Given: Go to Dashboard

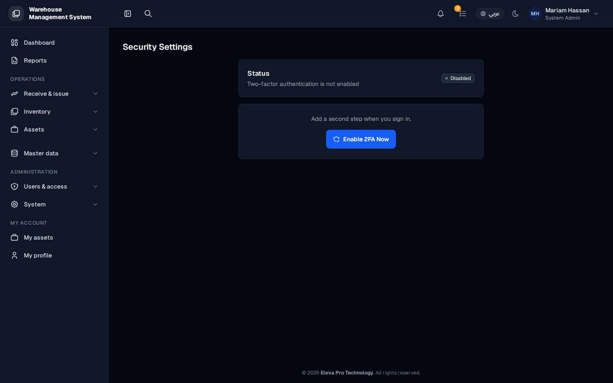Looking at the screenshot, I should tap(54, 43).
